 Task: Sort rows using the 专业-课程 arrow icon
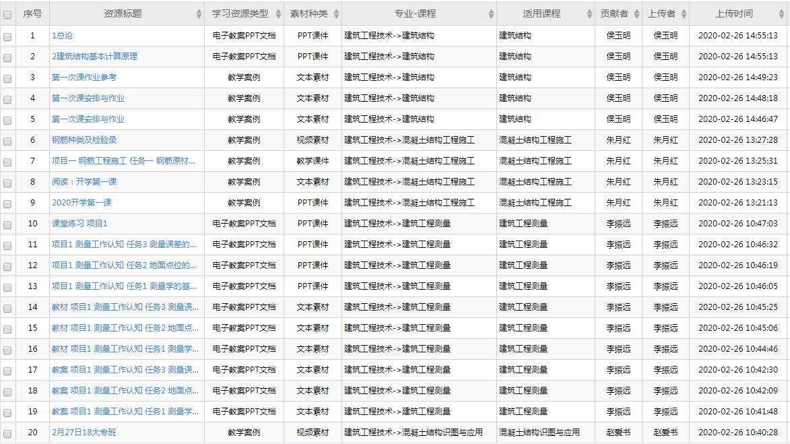491,13
